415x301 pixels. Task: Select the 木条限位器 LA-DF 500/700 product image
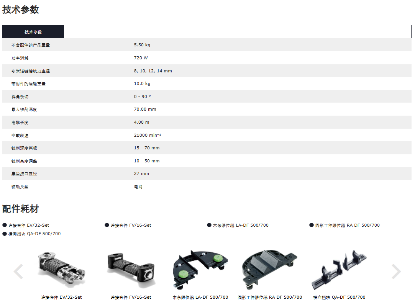pos(200,269)
